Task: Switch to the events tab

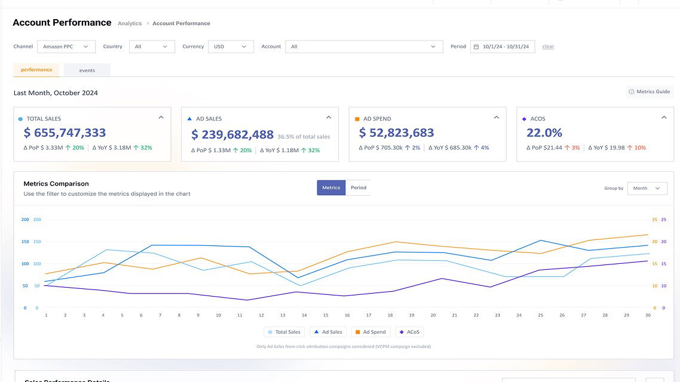Action: click(x=87, y=70)
